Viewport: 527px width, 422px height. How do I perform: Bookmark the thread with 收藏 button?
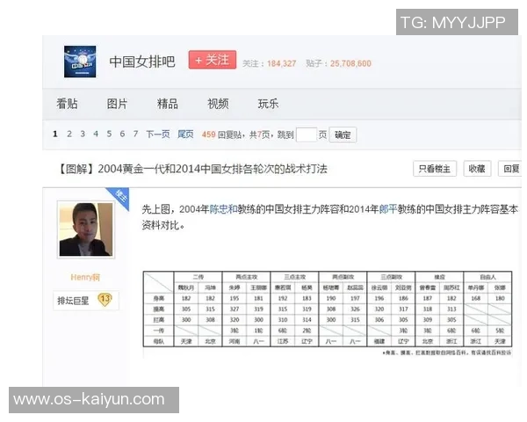pos(477,169)
